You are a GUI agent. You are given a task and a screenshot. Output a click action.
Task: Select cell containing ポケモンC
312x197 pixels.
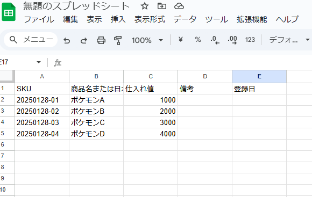click(96, 122)
